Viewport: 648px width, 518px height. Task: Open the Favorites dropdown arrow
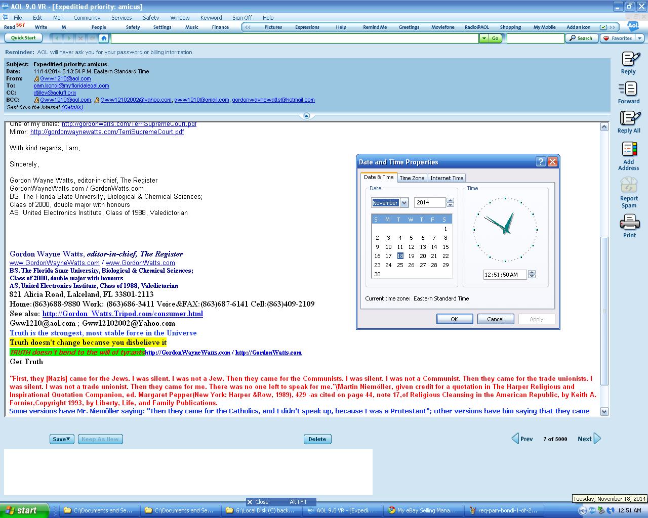coord(639,38)
